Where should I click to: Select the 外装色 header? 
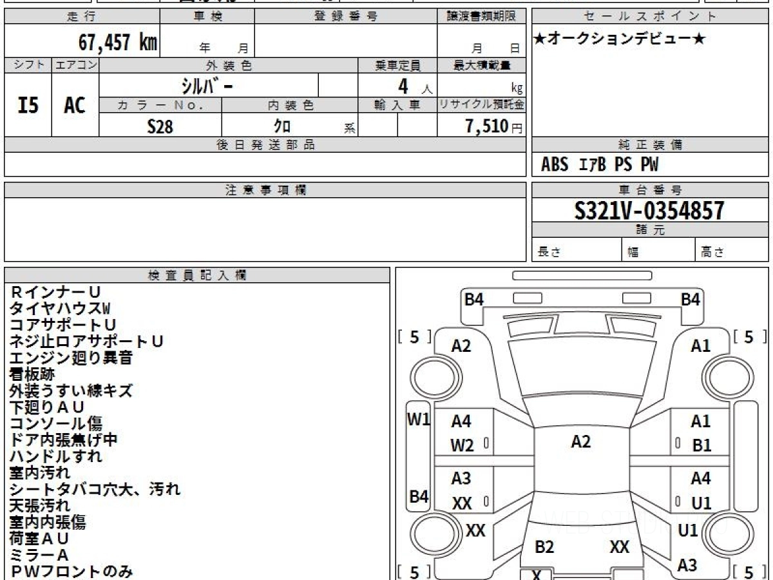tap(229, 65)
